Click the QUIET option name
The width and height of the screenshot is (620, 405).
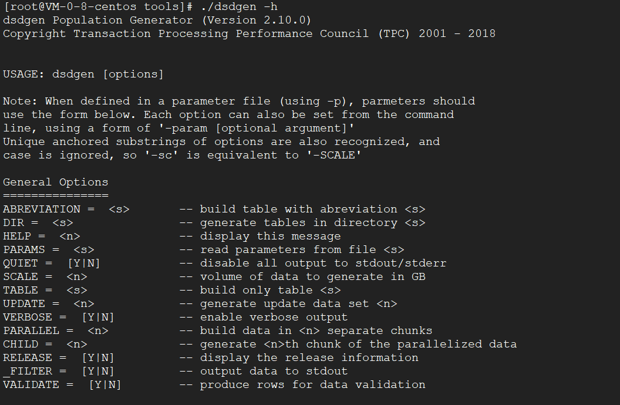point(21,263)
